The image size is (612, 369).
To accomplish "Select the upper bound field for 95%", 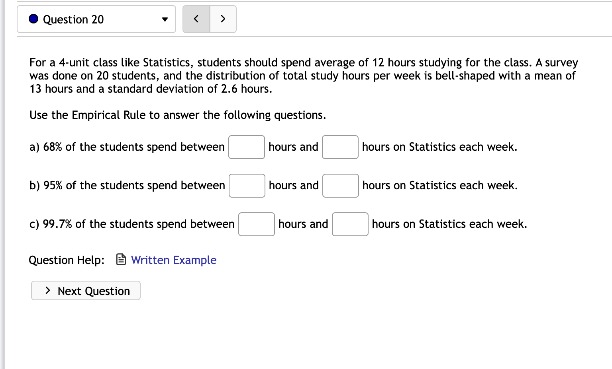I will (x=340, y=186).
